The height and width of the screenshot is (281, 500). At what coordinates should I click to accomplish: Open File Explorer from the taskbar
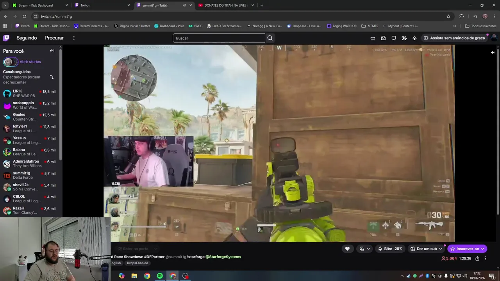click(x=134, y=276)
